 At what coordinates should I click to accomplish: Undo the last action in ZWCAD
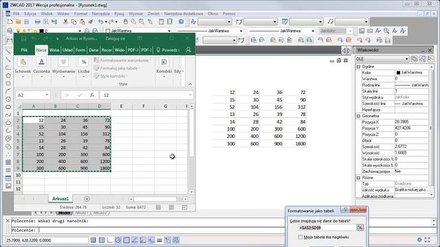101,21
